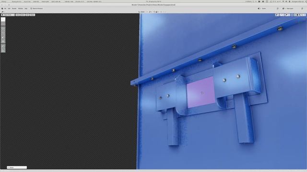Open the Window menu
Image resolution: width=307 pixels, height=172 pixels.
coord(20,9)
